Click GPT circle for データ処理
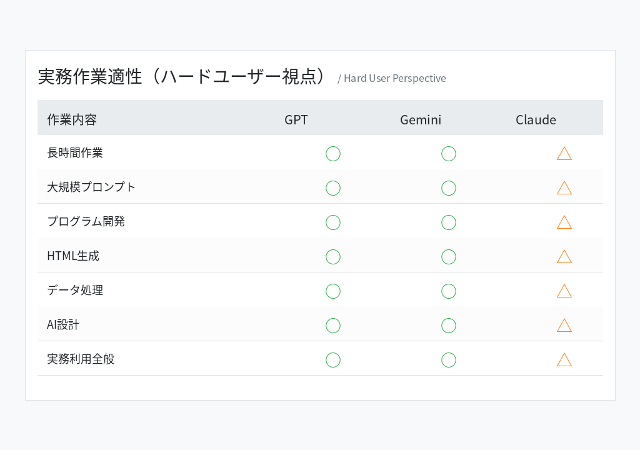This screenshot has width=640, height=450. (x=333, y=291)
